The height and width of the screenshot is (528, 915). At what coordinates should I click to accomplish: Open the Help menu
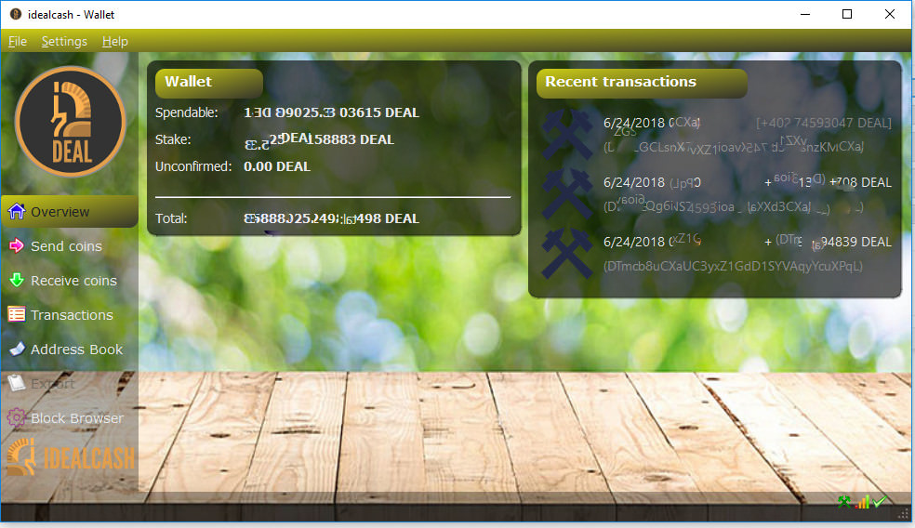click(x=115, y=42)
